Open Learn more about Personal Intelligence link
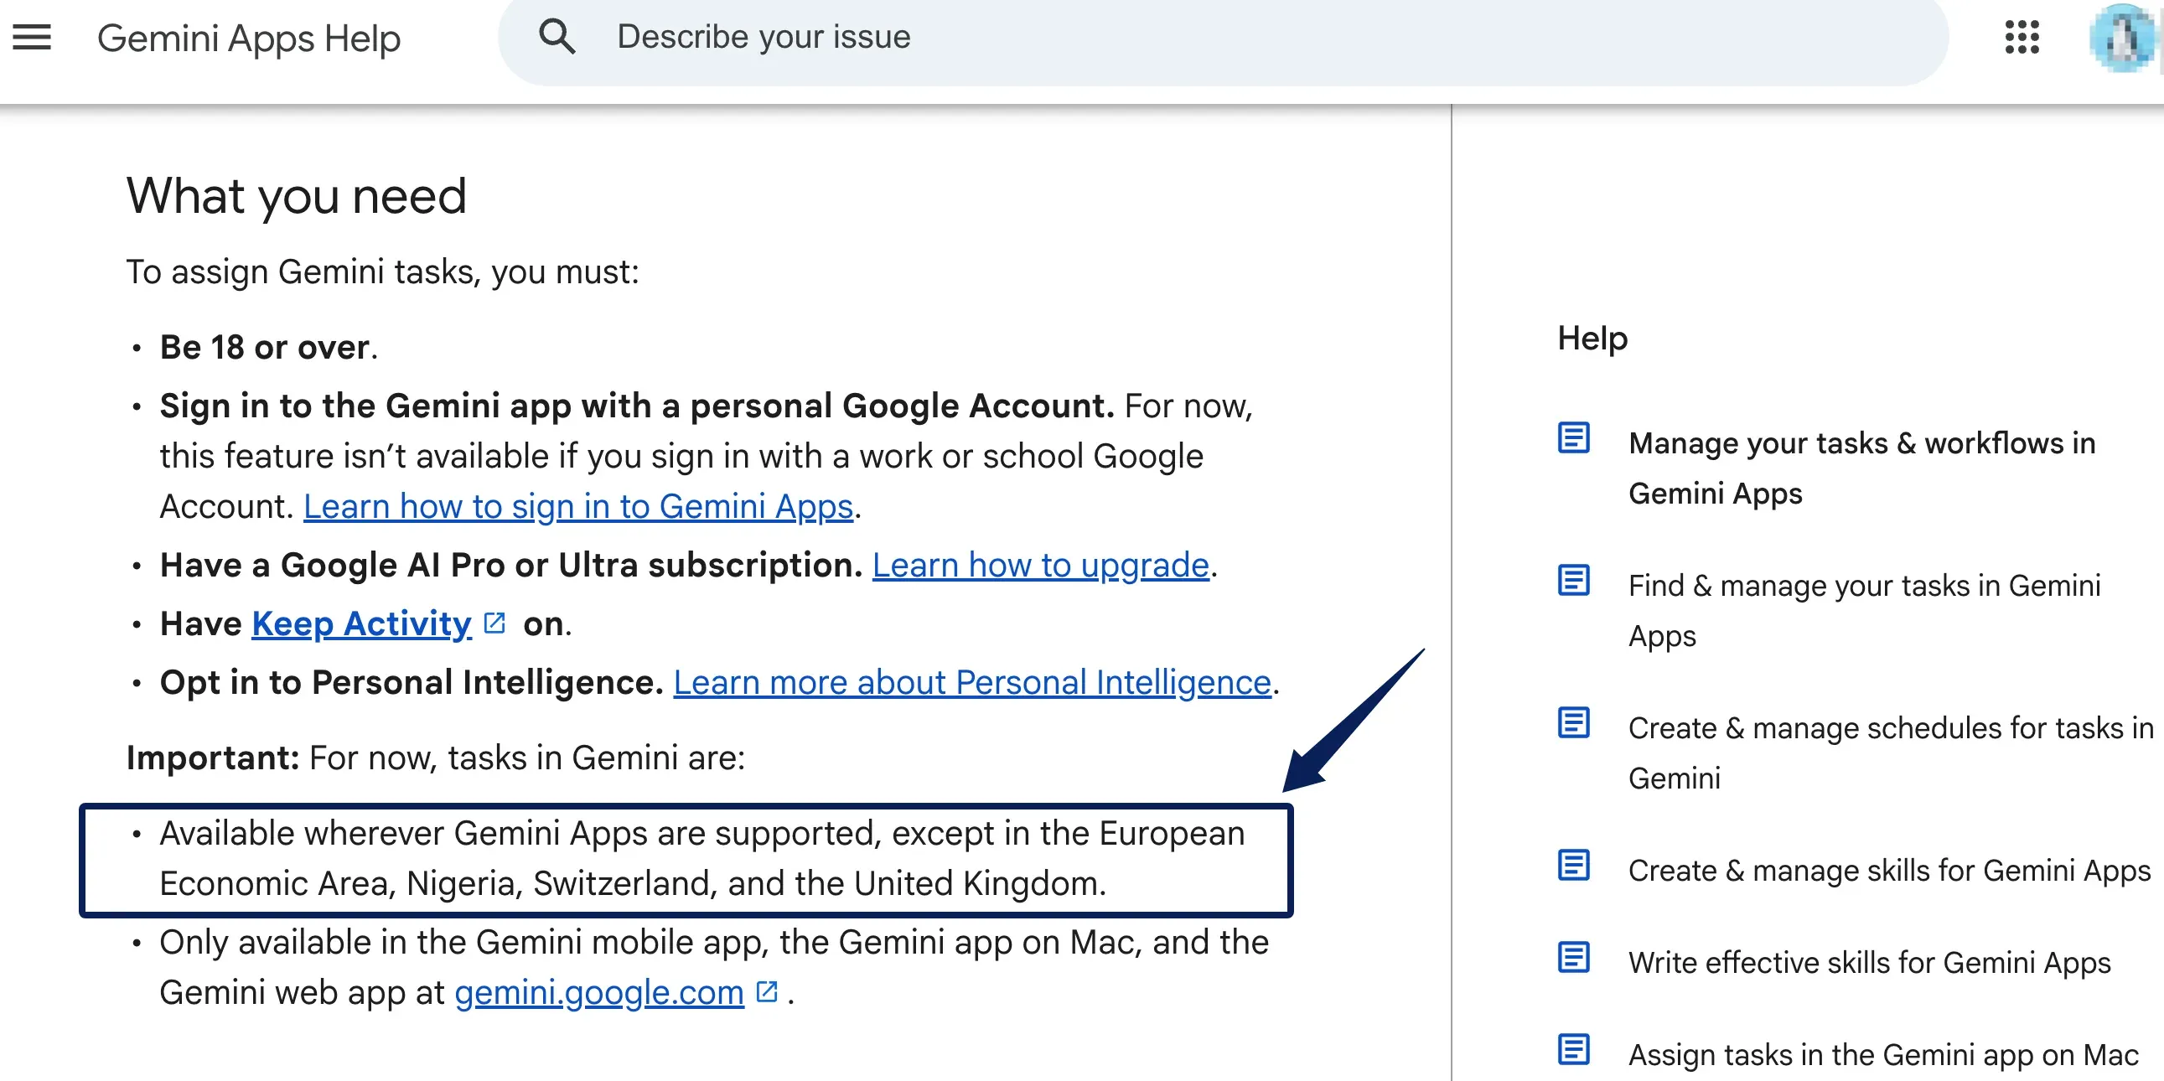 point(972,683)
